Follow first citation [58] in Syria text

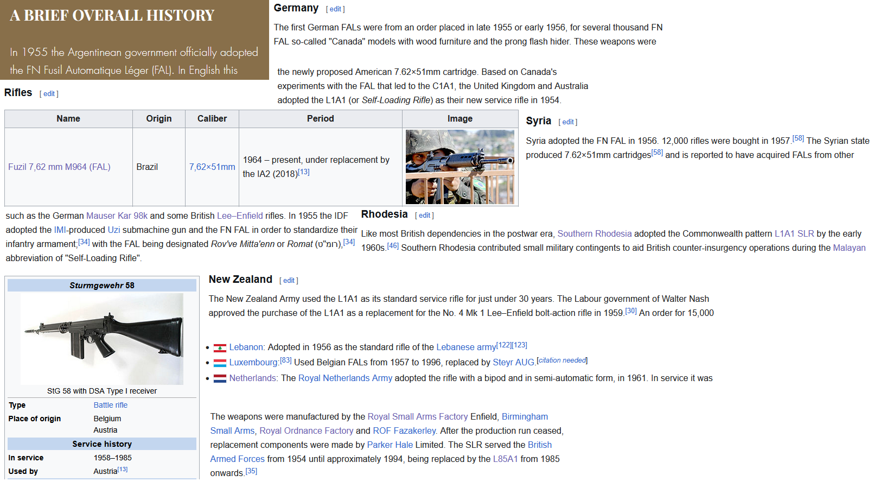(x=798, y=139)
